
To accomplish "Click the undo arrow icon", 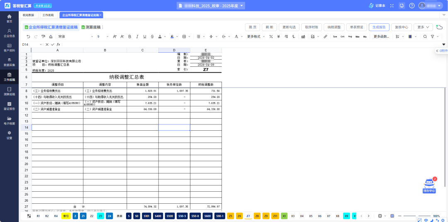I will coord(28,37).
